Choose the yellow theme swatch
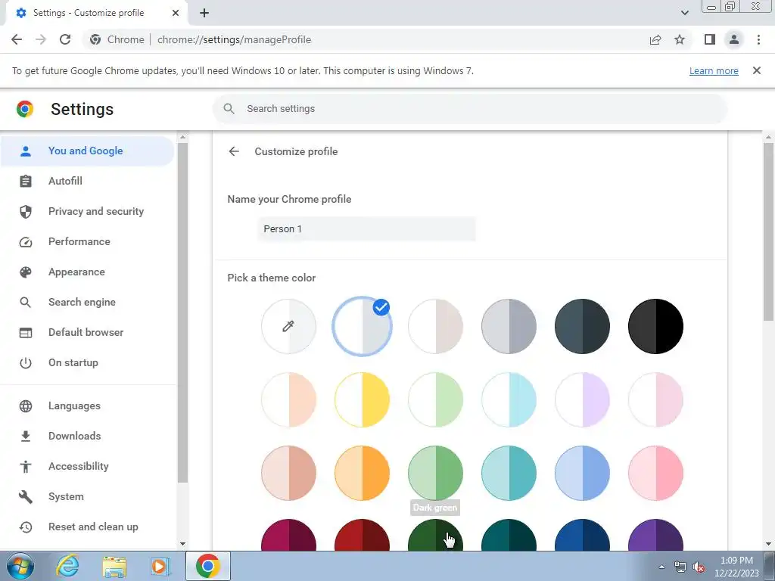The width and height of the screenshot is (775, 581). coord(363,399)
